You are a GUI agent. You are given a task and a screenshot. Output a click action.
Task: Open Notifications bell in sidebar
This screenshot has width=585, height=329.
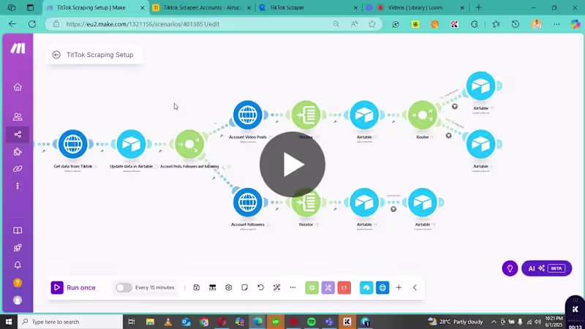[x=18, y=265]
